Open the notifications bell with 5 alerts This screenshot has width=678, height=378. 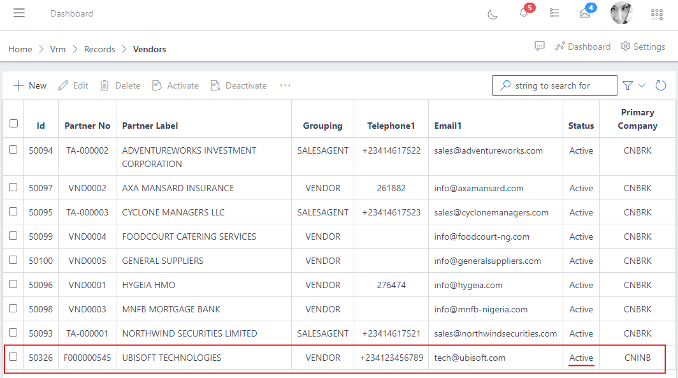(x=523, y=14)
